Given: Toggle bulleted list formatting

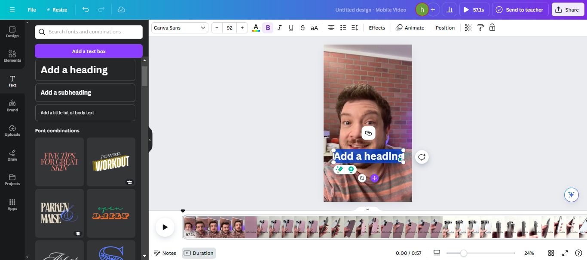Looking at the screenshot, I should click(x=343, y=28).
